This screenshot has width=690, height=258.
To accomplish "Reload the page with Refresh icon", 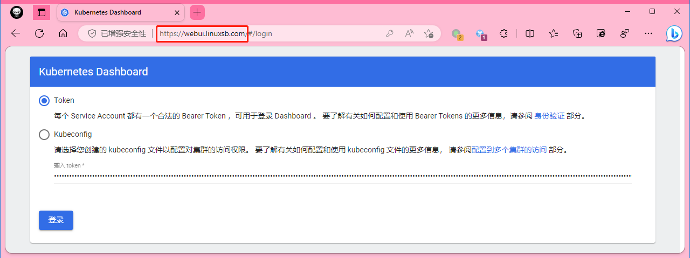I will tap(39, 33).
